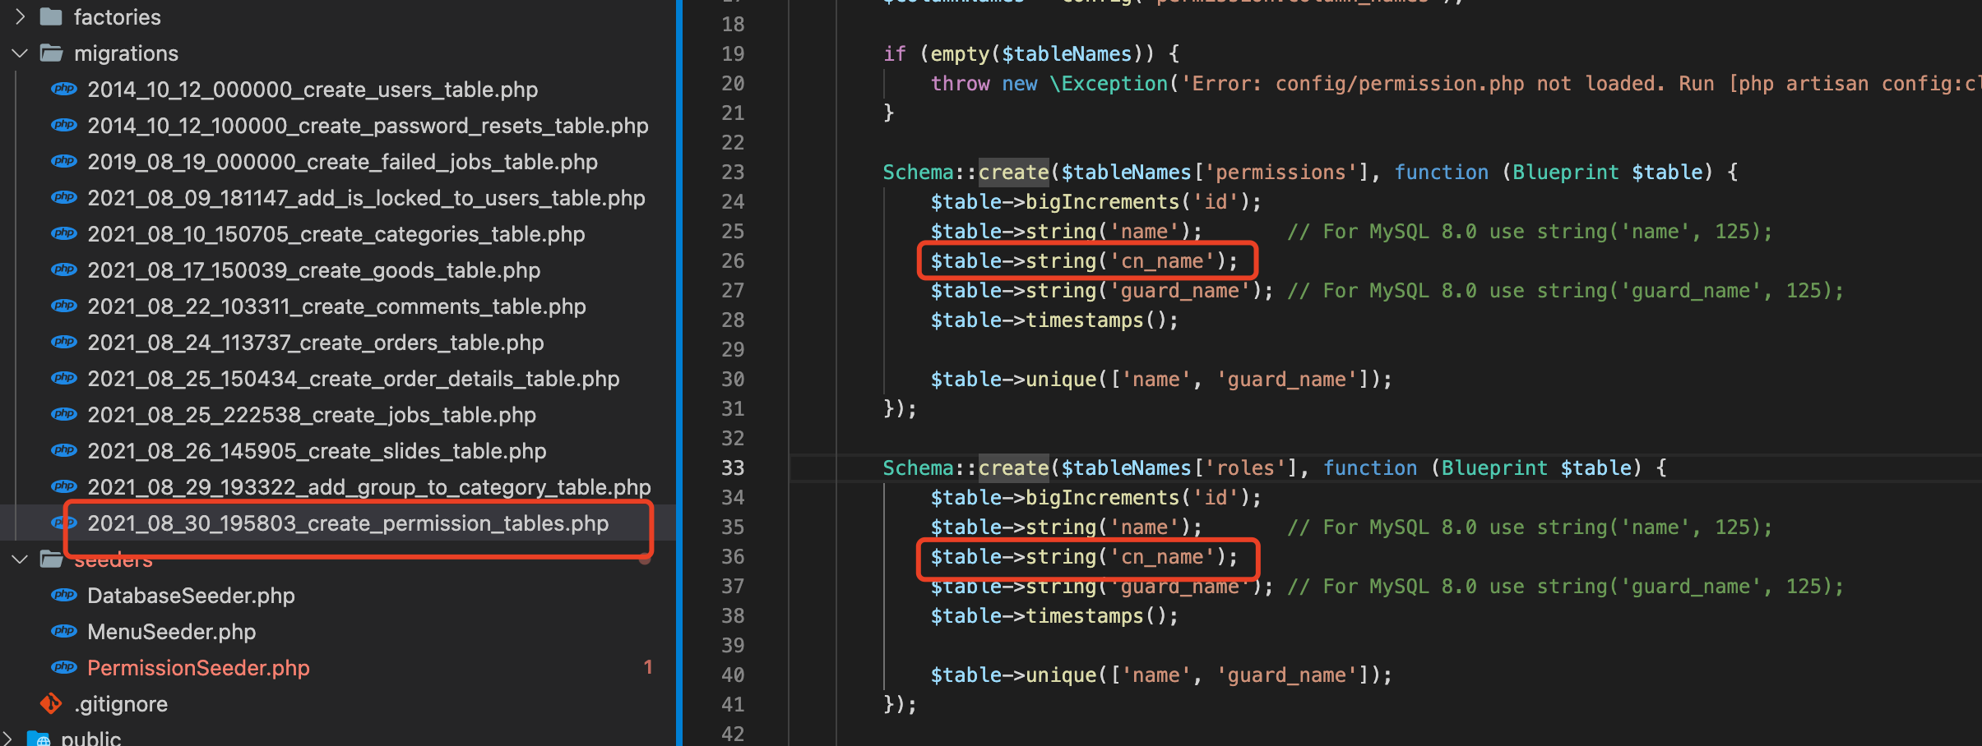
Task: Select the public folder label
Action: [90, 738]
